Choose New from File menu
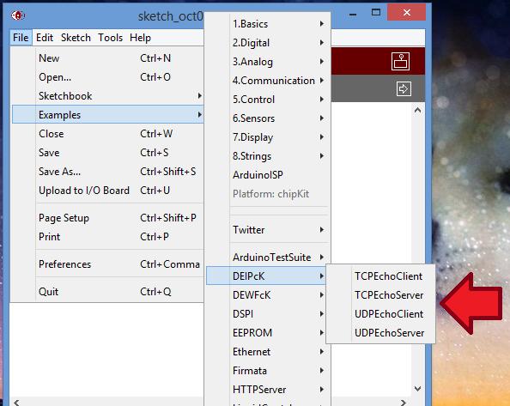Screen dimensions: 510x406 point(107,58)
